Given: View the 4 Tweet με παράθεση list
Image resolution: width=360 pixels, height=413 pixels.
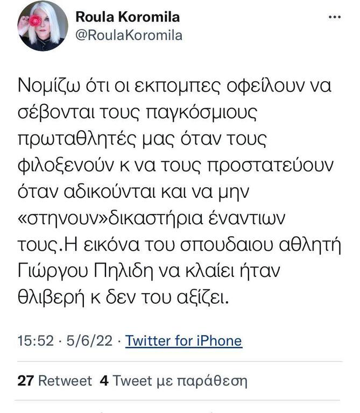Looking at the screenshot, I should click(173, 381).
